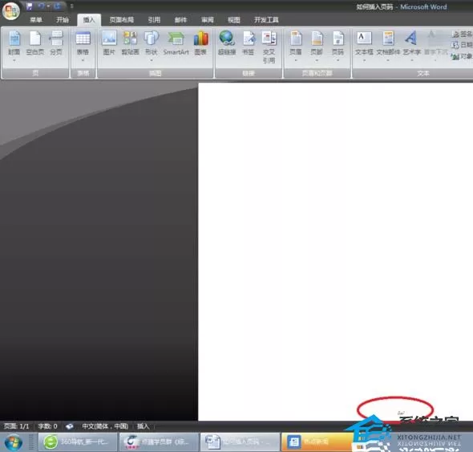Open the clip art (剪贴画) pane
Image resolution: width=473 pixels, height=452 pixels.
click(131, 43)
